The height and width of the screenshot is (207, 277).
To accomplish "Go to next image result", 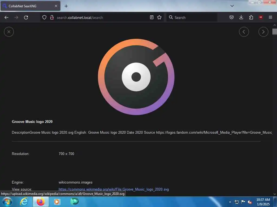I will pos(263,32).
